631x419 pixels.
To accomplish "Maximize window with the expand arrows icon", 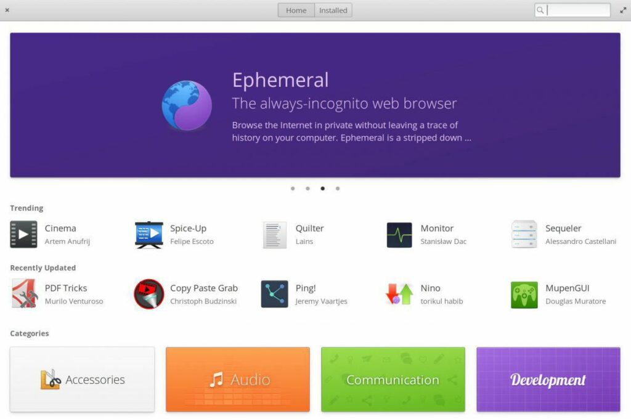I will pos(623,10).
